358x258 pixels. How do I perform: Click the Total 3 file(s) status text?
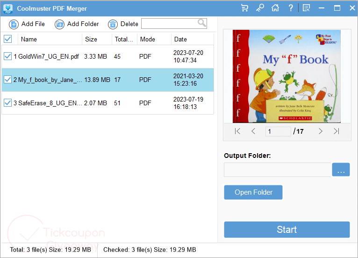pyautogui.click(x=50, y=250)
